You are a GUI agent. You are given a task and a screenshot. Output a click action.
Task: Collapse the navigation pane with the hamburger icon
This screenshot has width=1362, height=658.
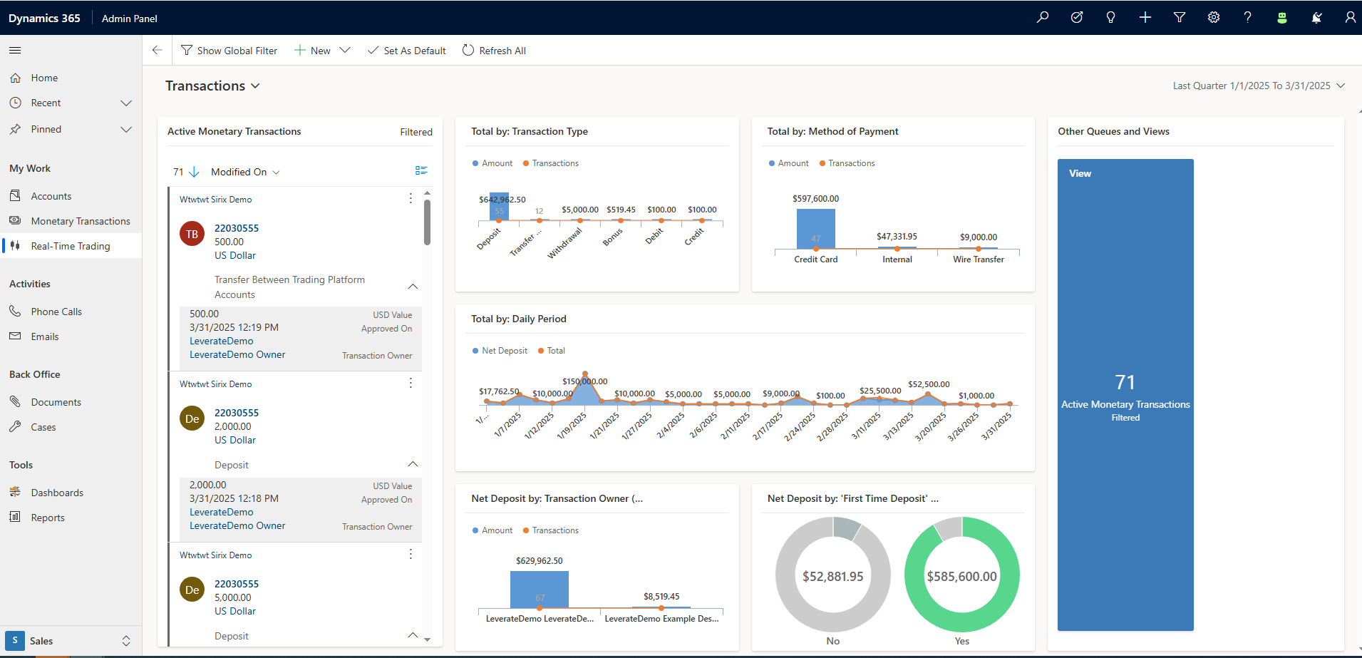14,50
